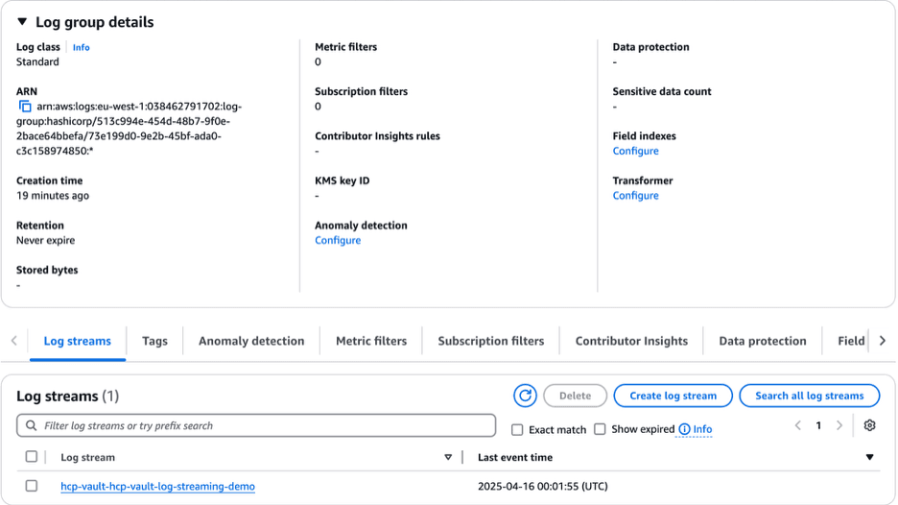Open the log streams settings gear
898x505 pixels.
869,425
